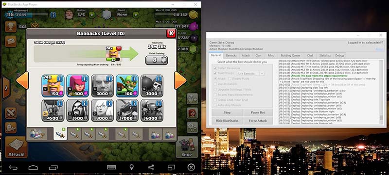Click the Pause Bot button
389x175 pixels.
[258, 112]
